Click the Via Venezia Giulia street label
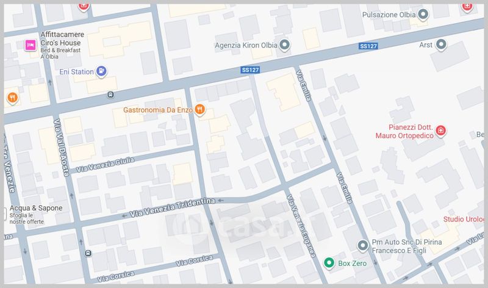Screen dimensions: 488x288 coord(106,164)
